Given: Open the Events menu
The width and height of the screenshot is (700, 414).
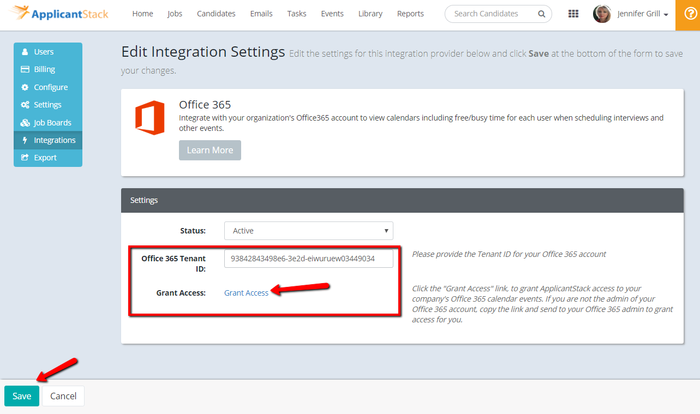Looking at the screenshot, I should [332, 14].
